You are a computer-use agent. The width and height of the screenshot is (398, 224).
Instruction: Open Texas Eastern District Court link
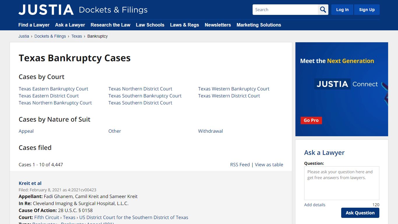[49, 96]
